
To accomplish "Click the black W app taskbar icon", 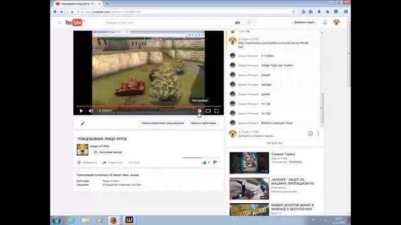I will tap(129, 221).
